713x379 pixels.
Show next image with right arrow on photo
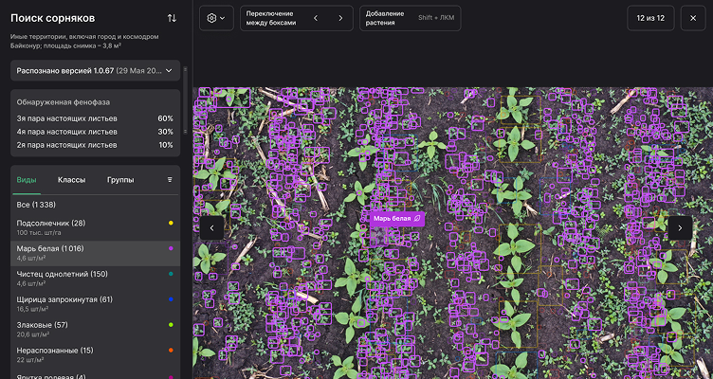[679, 227]
